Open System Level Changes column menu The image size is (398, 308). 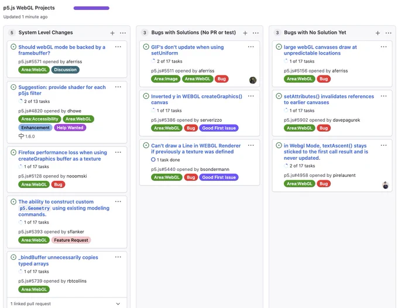123,33
